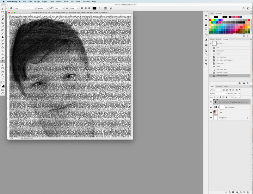Switch to the Actions tab
Viewport: 253px width, 194px height.
pyautogui.click(x=218, y=39)
